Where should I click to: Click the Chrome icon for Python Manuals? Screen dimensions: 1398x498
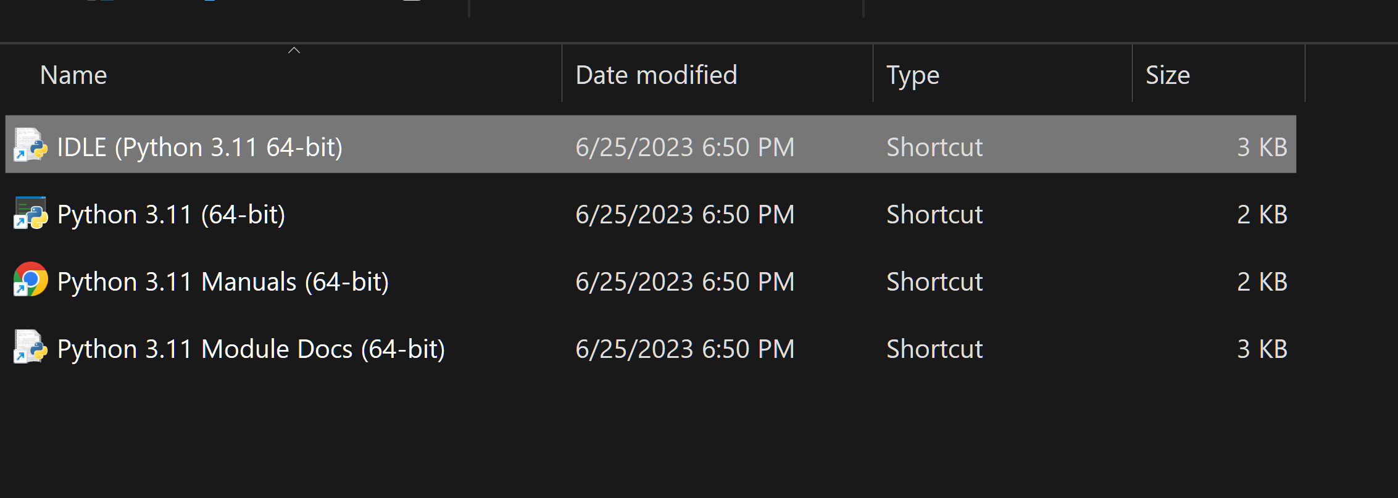click(30, 280)
